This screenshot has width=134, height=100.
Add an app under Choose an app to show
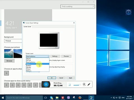(6, 73)
